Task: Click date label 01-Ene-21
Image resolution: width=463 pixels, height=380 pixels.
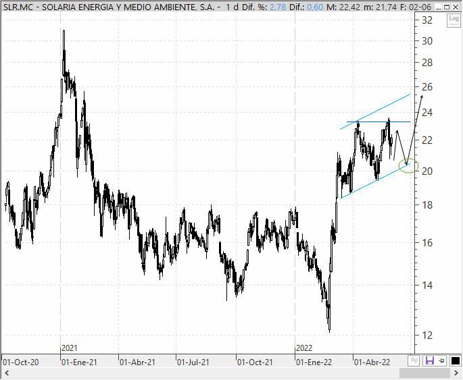Action: click(79, 362)
